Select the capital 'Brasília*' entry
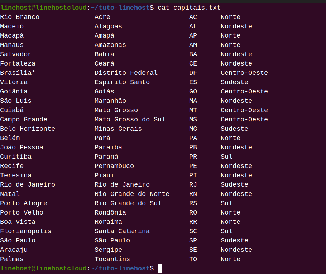 pos(18,73)
